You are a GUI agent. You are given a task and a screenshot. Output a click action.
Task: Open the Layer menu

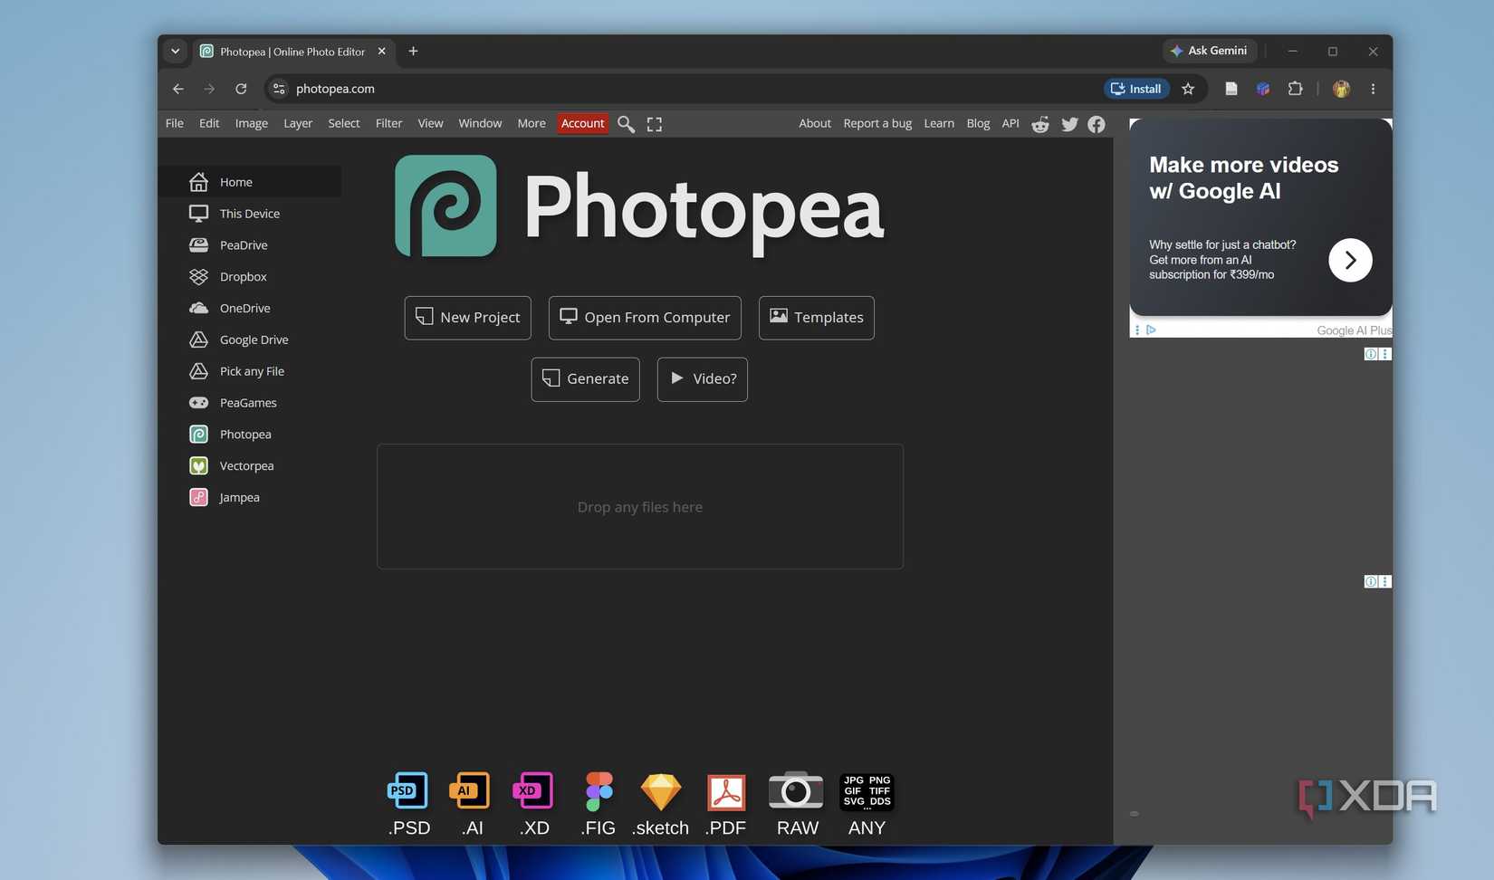coord(298,124)
